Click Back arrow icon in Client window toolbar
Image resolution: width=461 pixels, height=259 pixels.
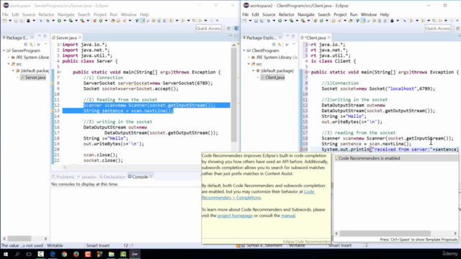coord(440,21)
